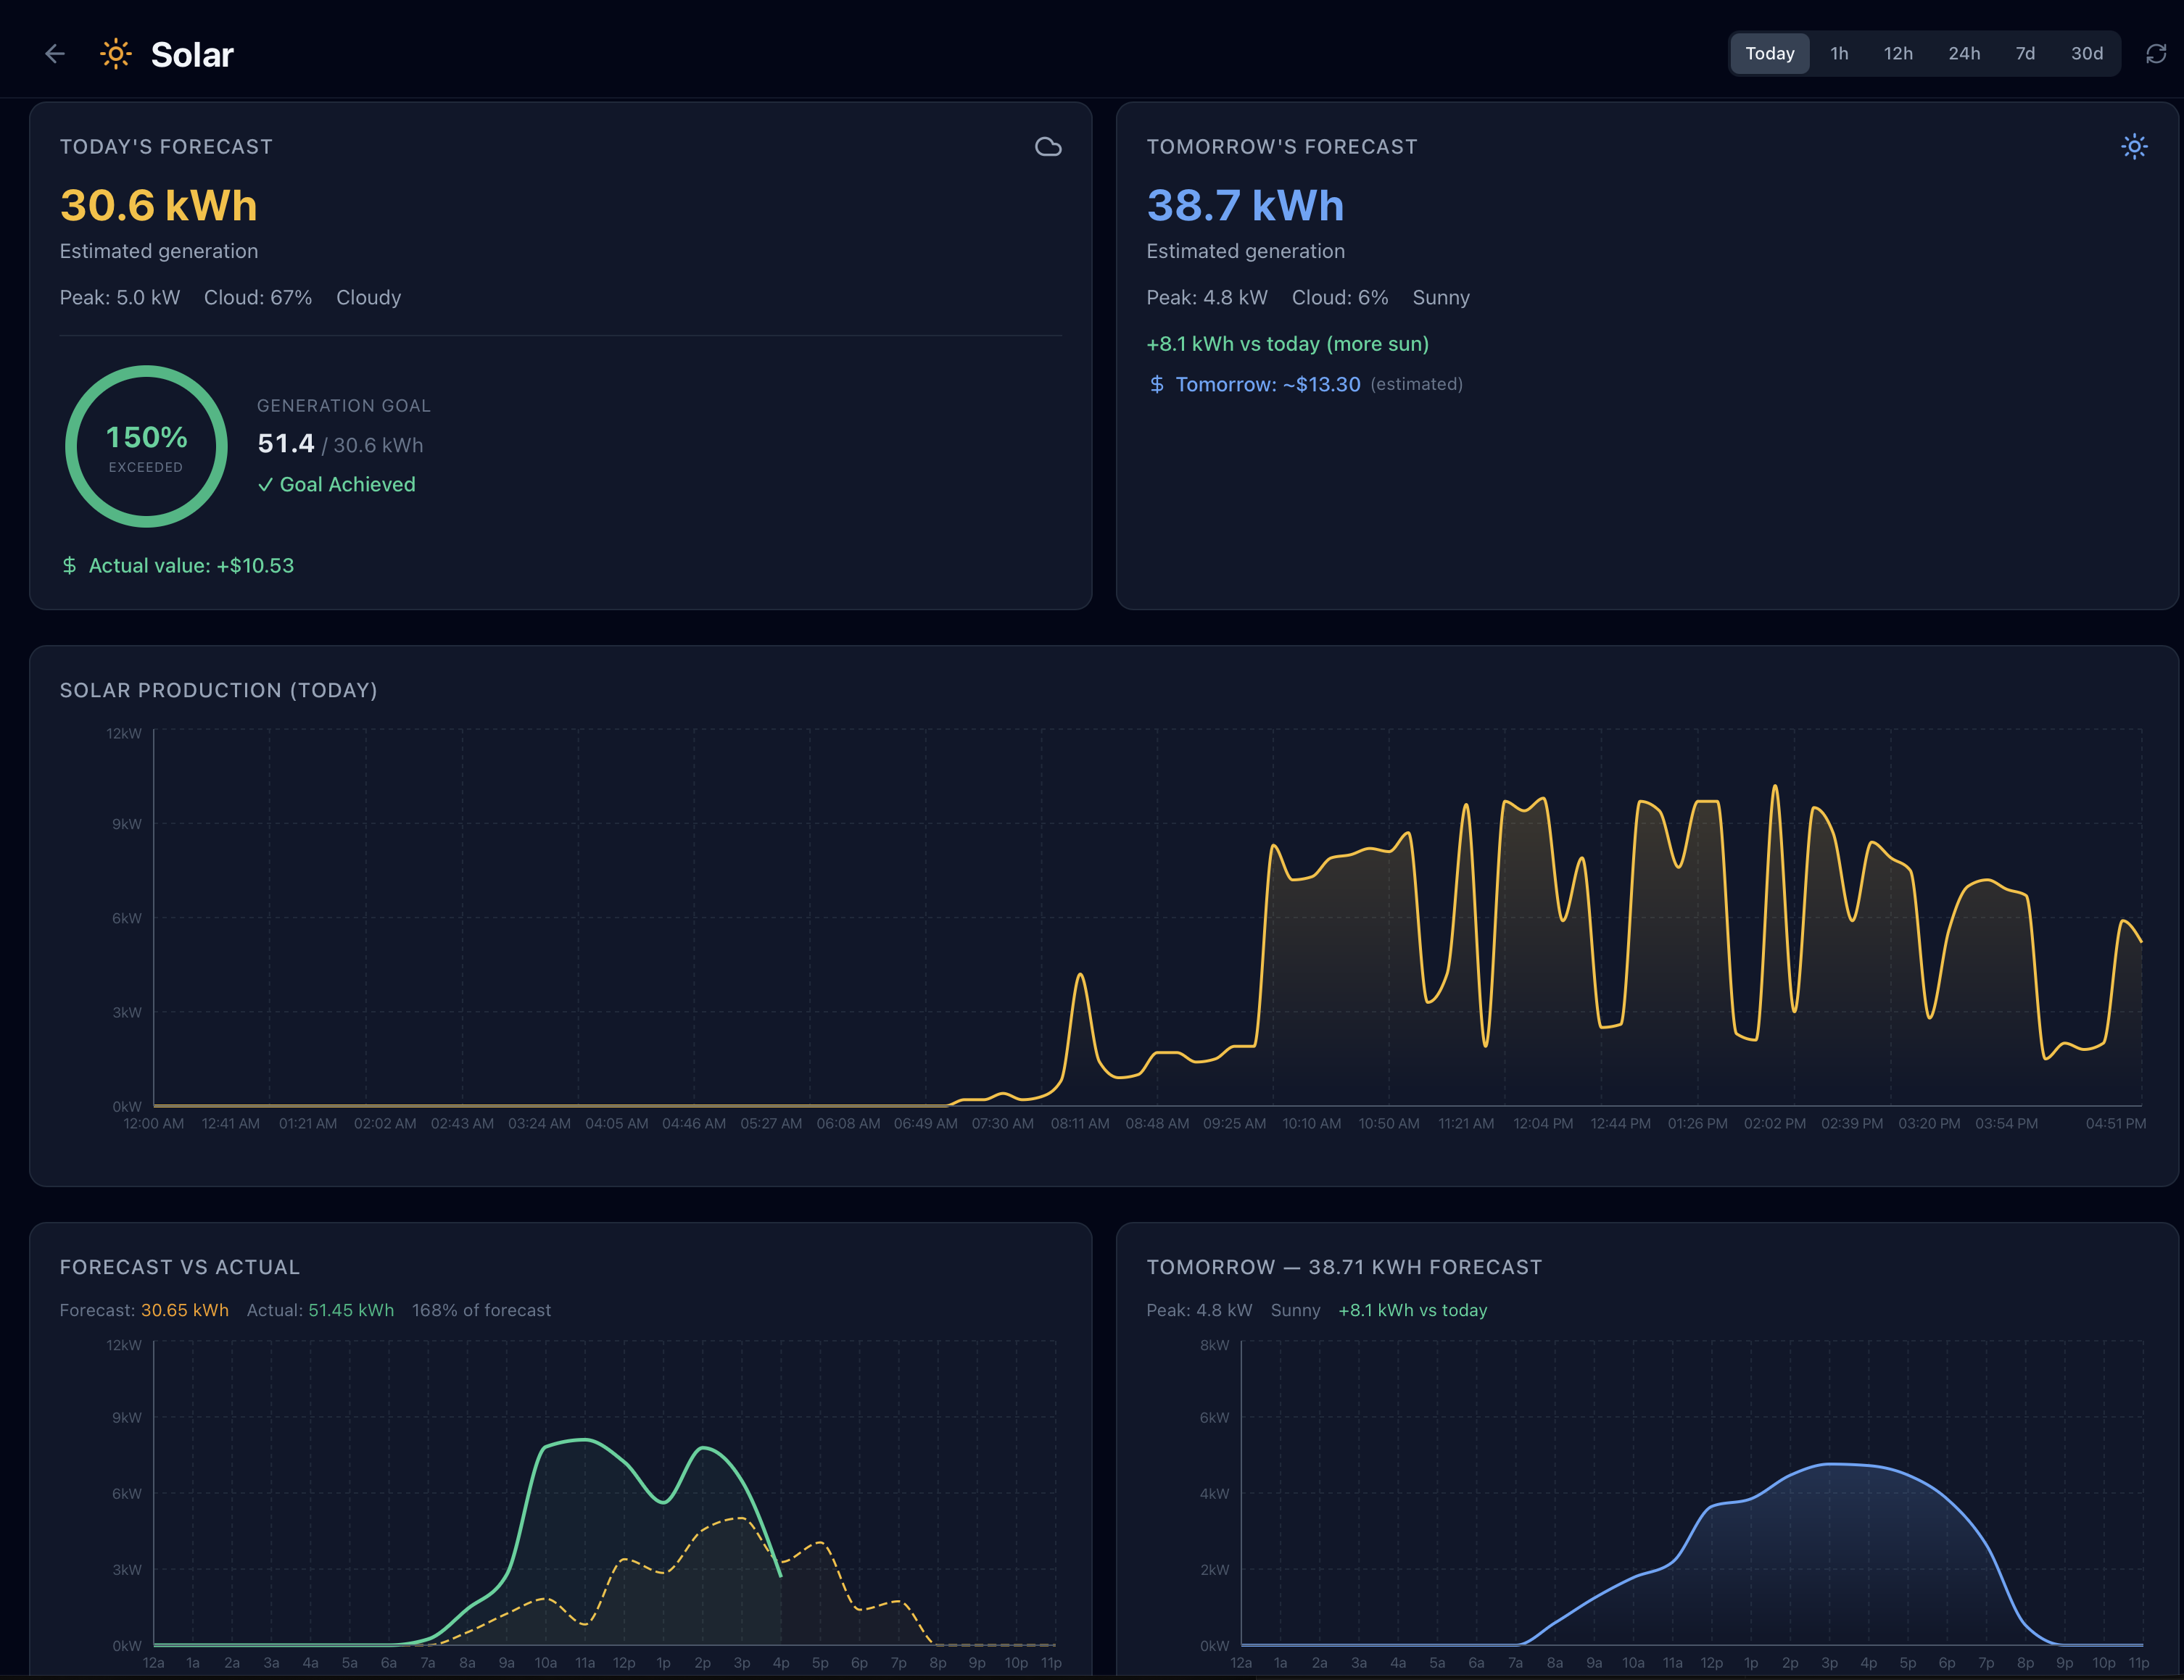
Task: Expand the Forecast vs Actual panel
Action: [x=180, y=1267]
